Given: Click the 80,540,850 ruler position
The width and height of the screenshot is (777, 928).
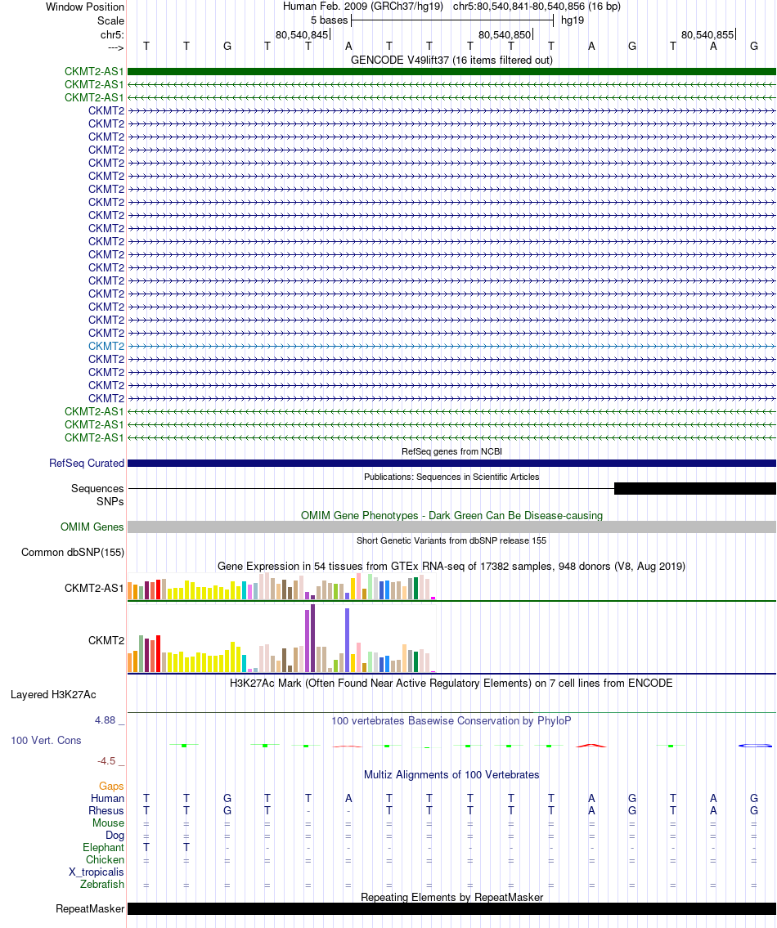Looking at the screenshot, I should coord(505,35).
